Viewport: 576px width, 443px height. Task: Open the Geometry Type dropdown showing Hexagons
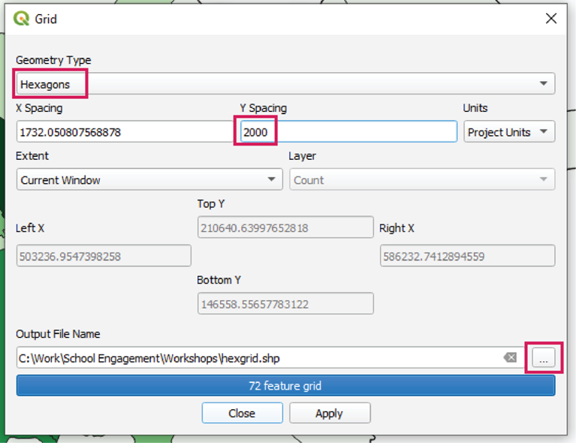pos(285,84)
